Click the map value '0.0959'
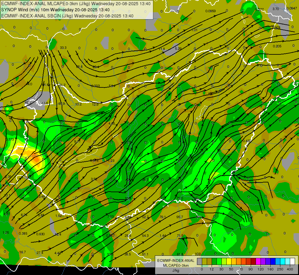 coord(210,11)
